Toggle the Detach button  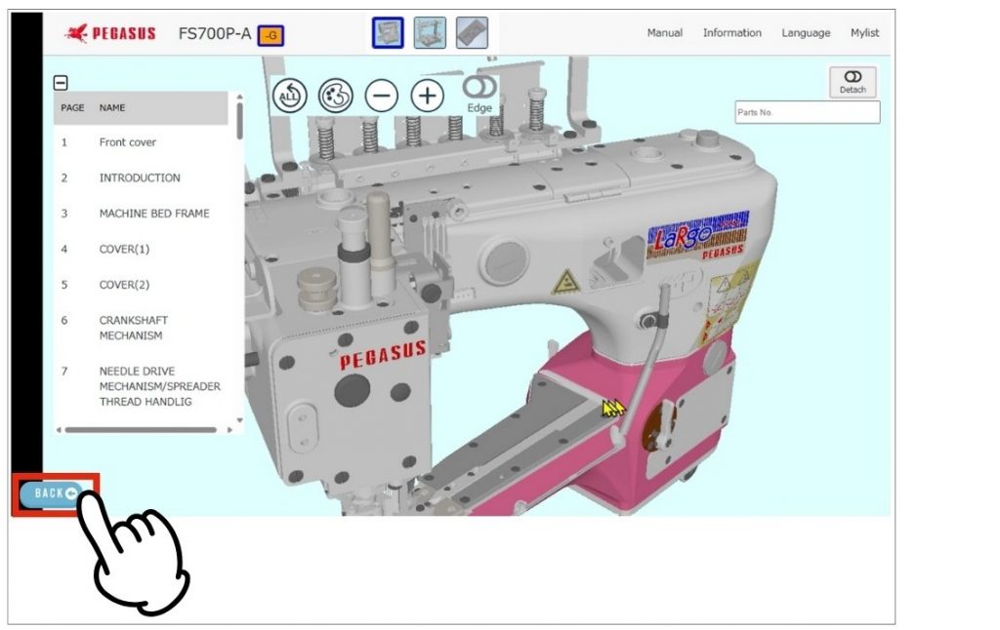click(x=853, y=82)
